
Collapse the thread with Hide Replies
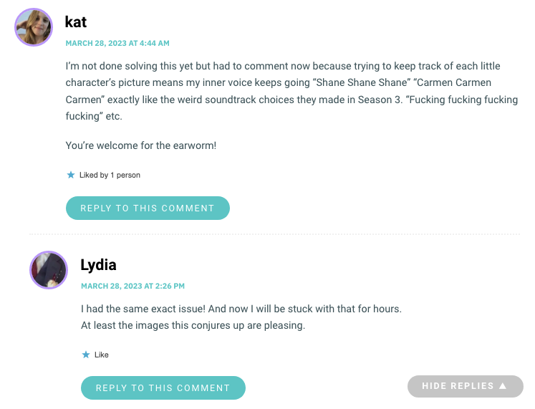(x=465, y=386)
